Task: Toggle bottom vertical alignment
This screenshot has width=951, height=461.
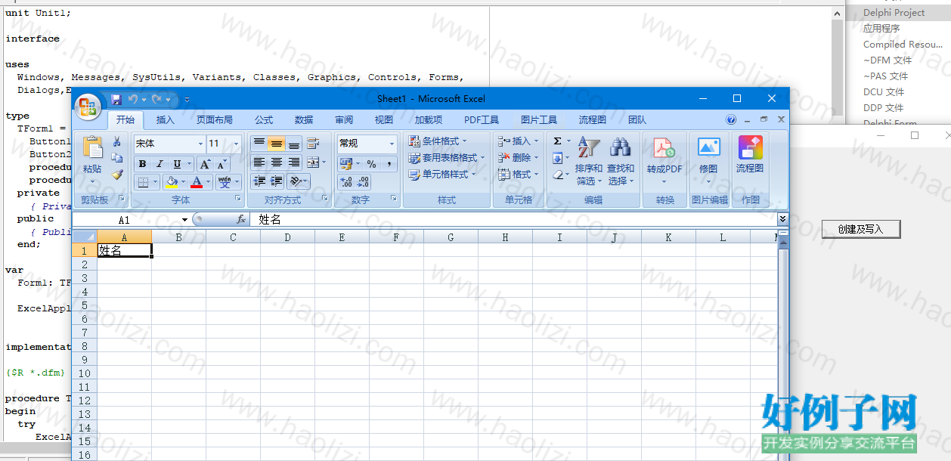Action: 294,143
